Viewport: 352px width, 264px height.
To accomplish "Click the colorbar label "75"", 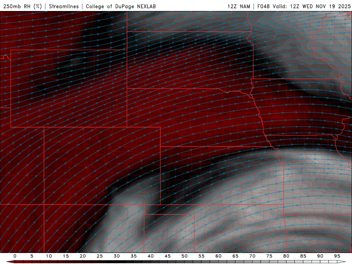I will 269,256.
